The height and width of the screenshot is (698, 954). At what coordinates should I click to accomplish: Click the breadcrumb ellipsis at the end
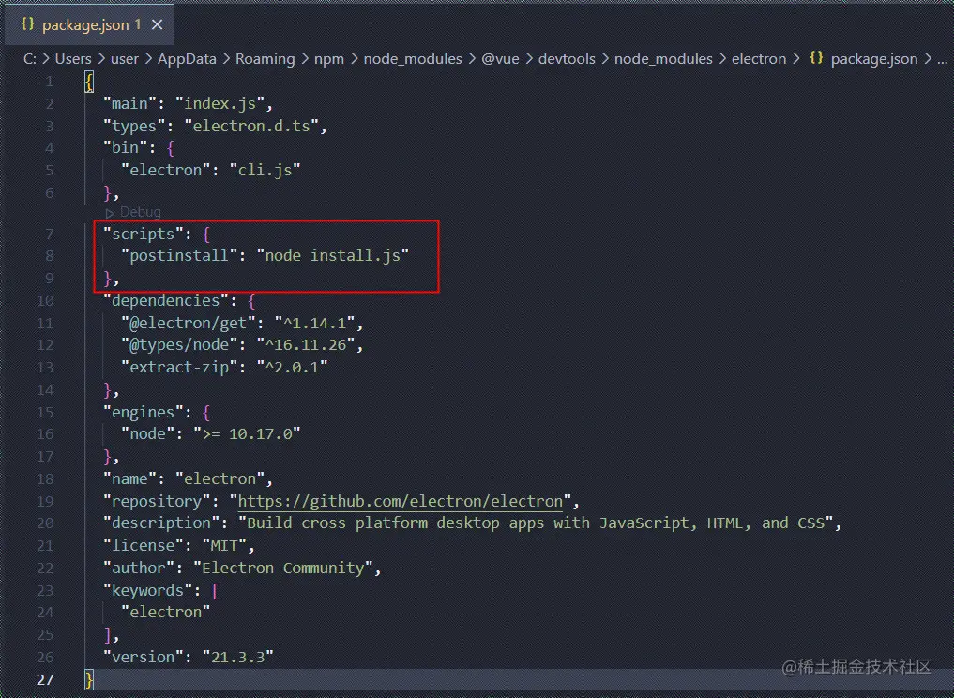click(x=942, y=60)
